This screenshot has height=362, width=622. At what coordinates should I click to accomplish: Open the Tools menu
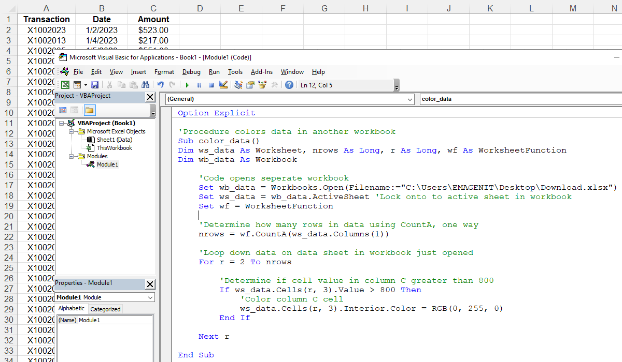235,72
